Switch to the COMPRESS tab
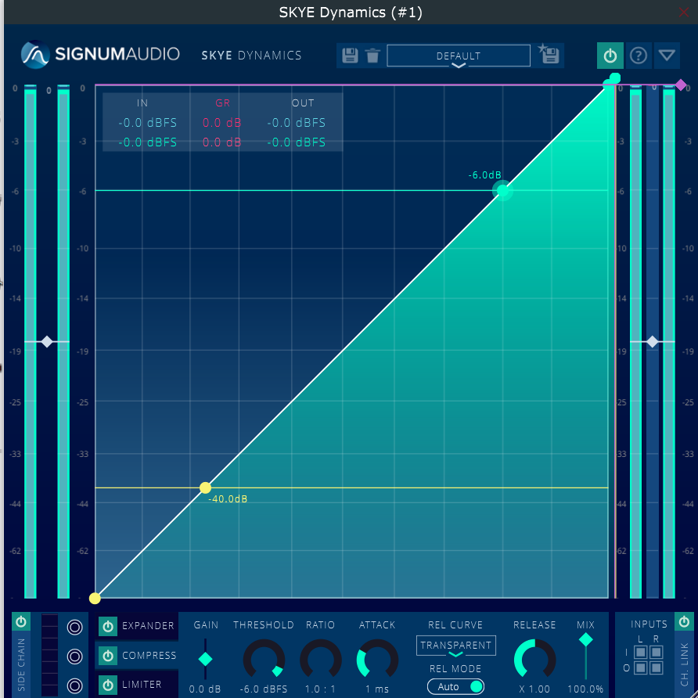 pos(149,656)
